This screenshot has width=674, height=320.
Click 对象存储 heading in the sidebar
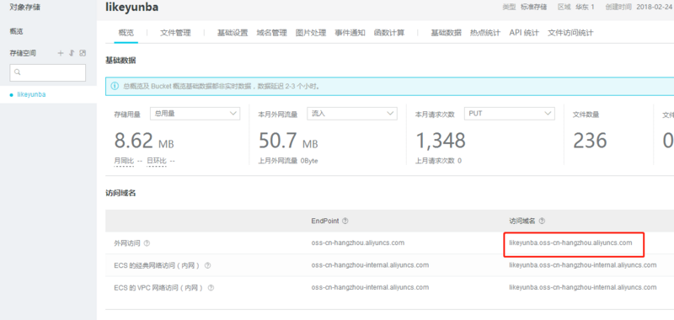click(x=25, y=8)
